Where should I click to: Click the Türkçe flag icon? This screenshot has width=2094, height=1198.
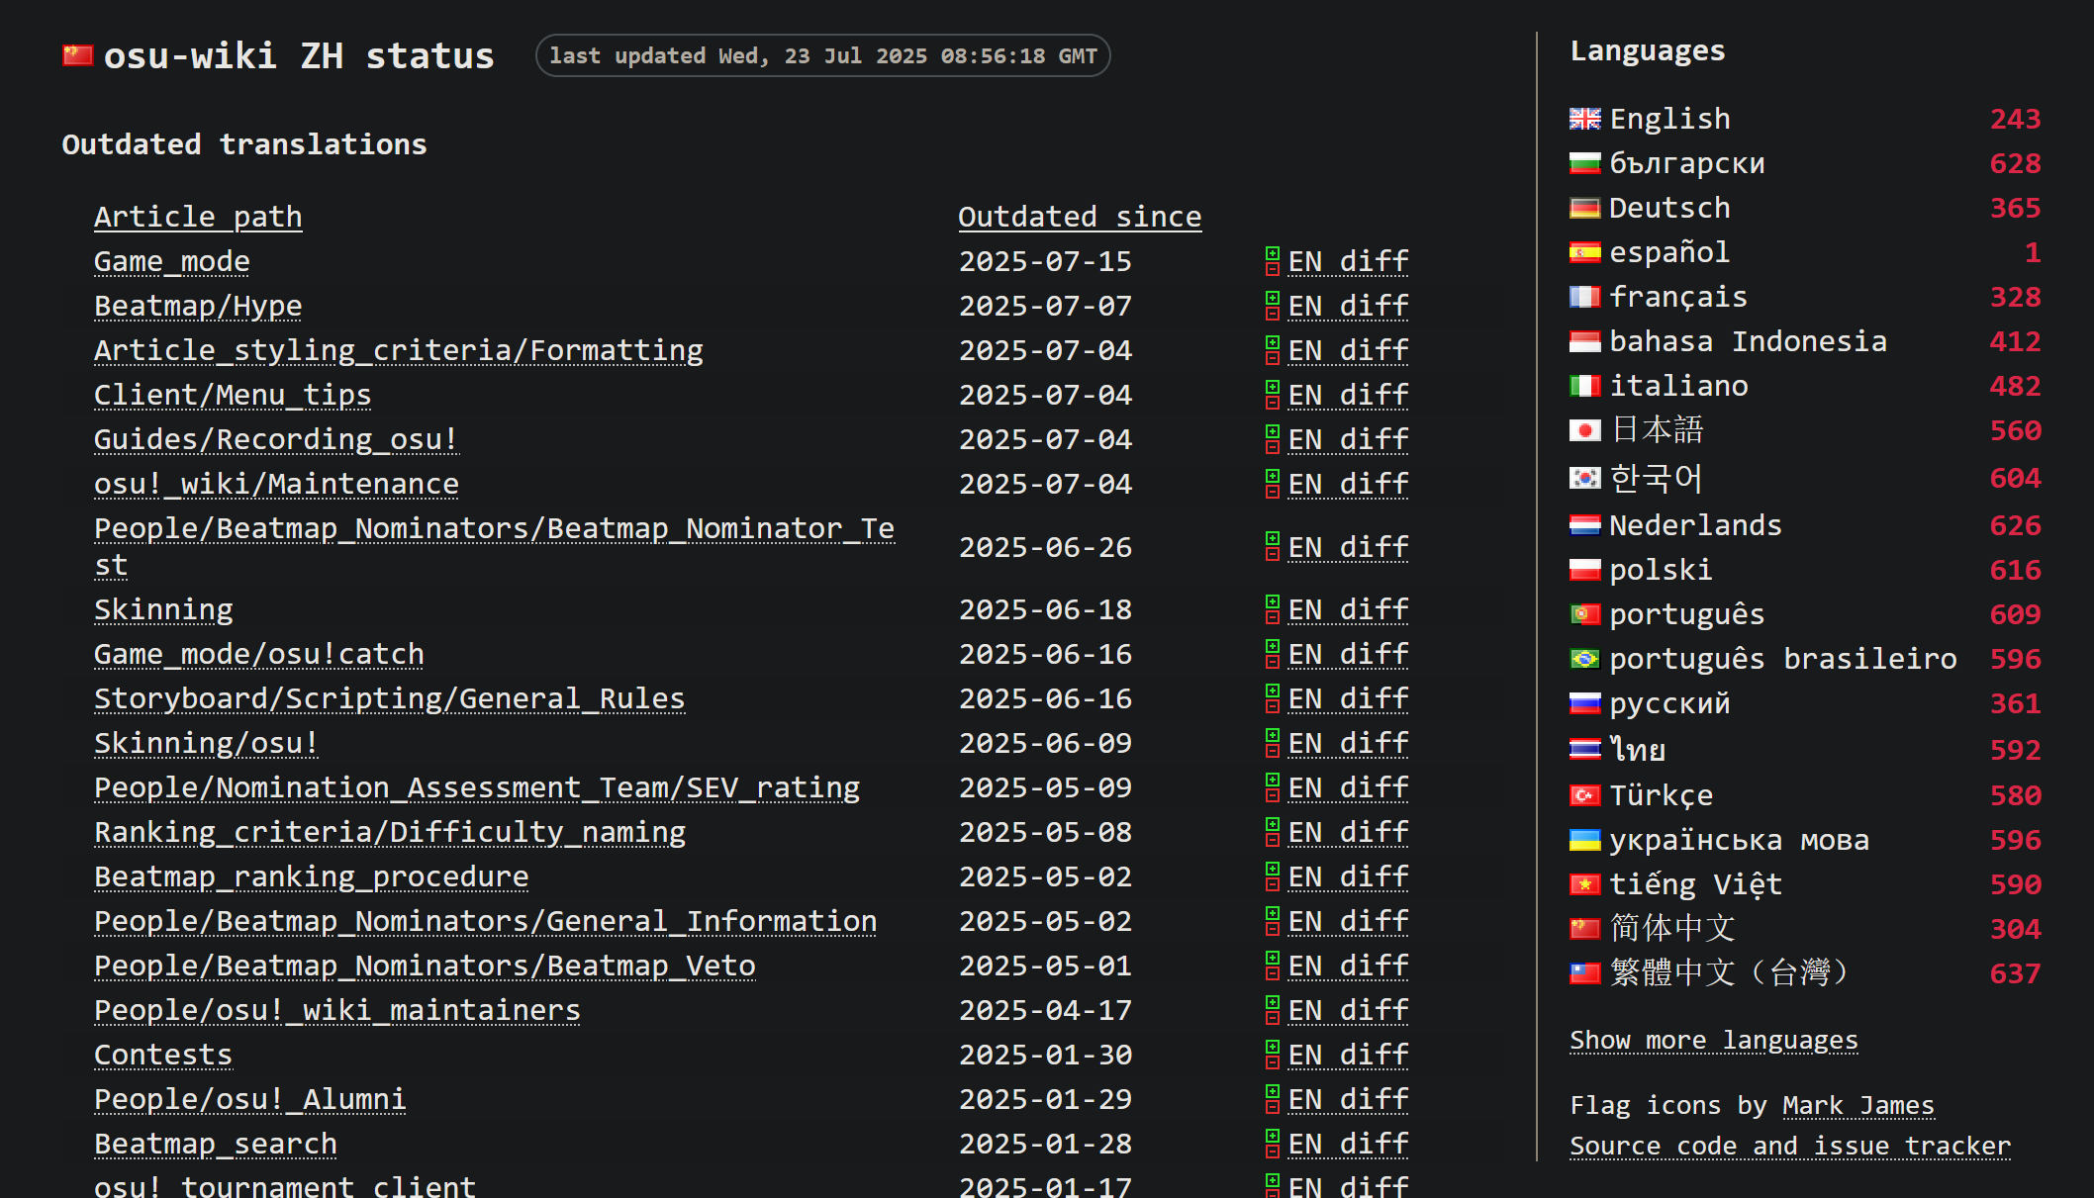(1584, 795)
